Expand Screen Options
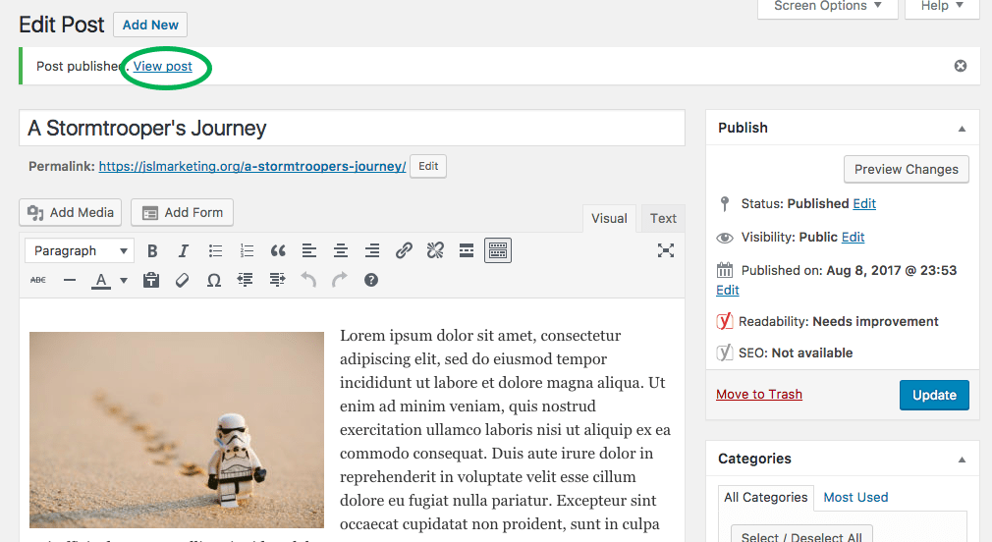The image size is (992, 542). pos(828,6)
